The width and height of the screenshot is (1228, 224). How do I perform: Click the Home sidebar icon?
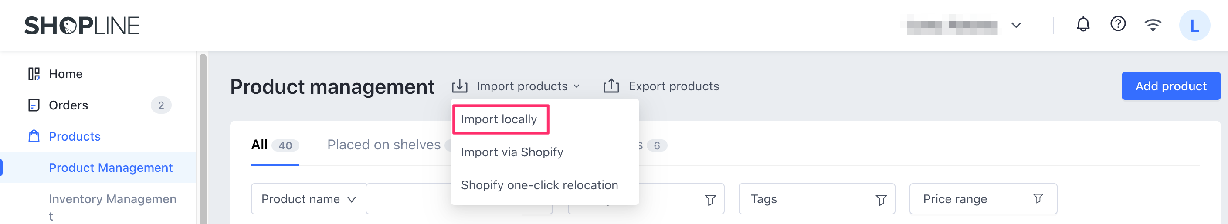coord(34,74)
